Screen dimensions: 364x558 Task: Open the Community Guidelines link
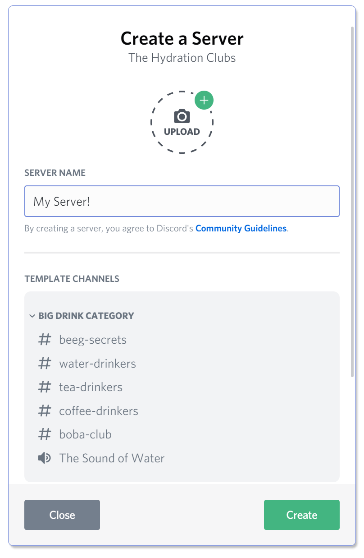(x=241, y=228)
